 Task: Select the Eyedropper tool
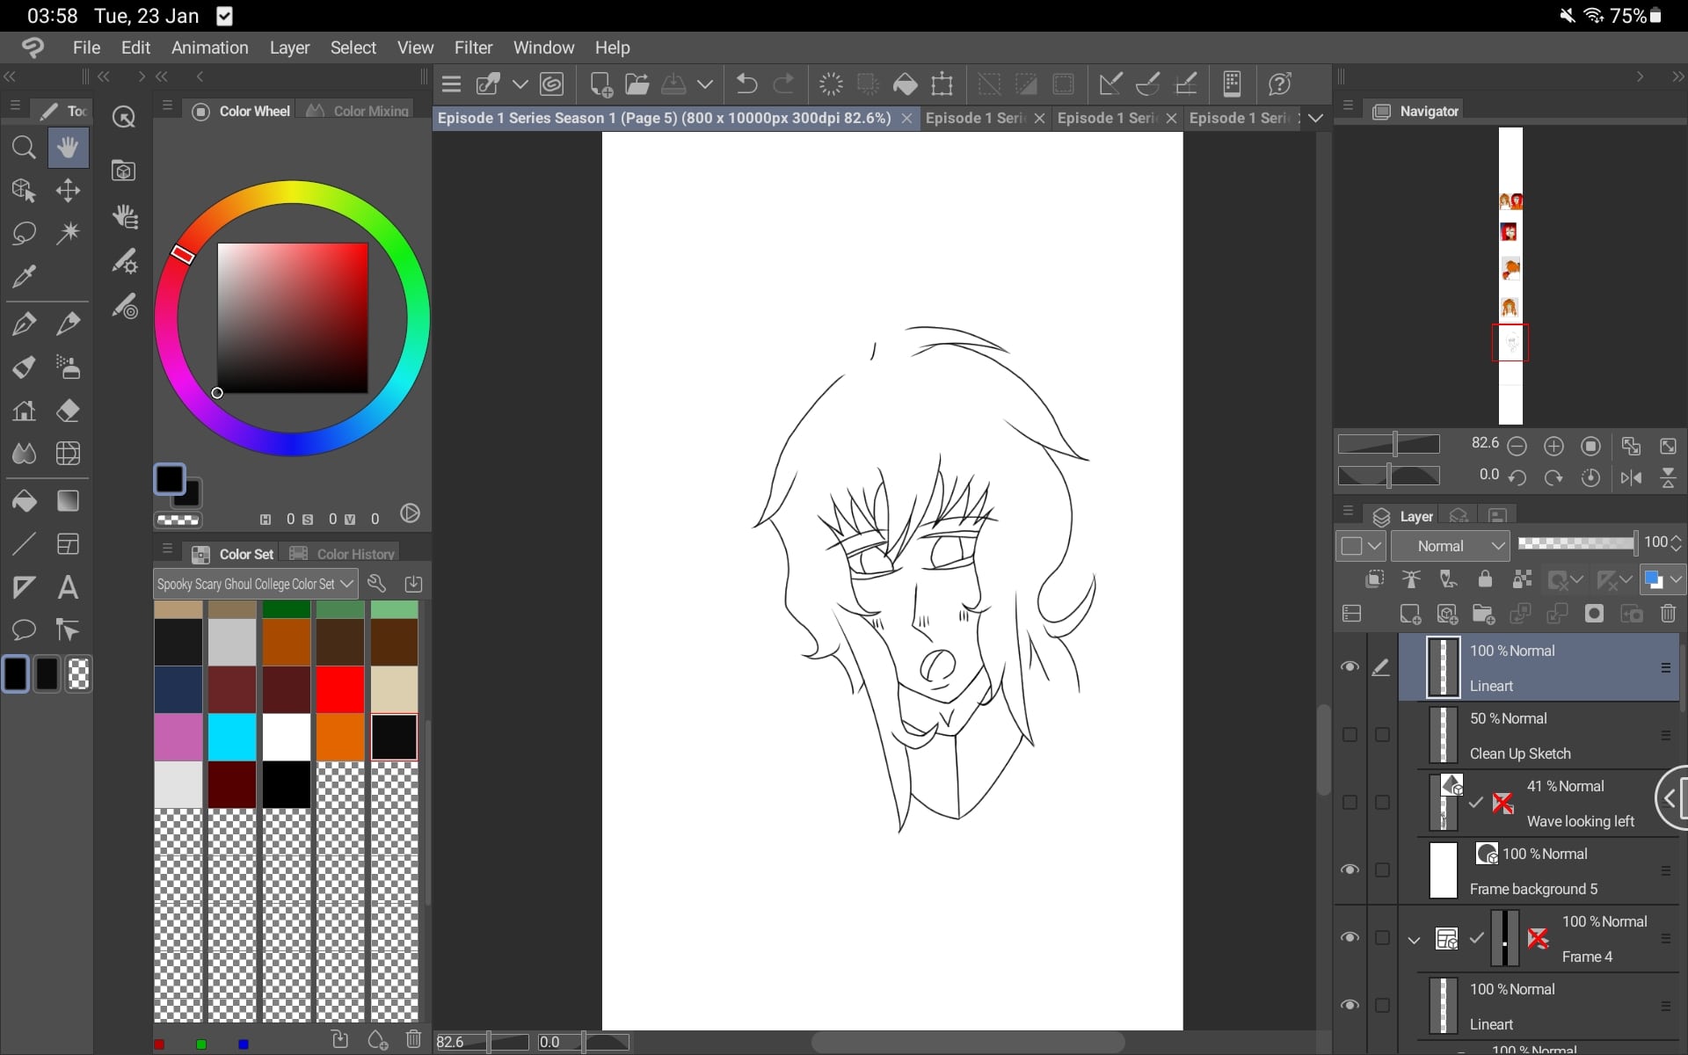pos(24,277)
